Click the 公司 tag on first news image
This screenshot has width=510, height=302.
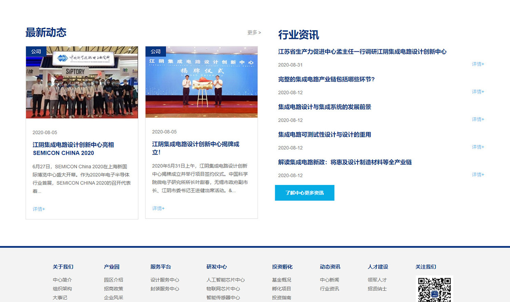pos(36,51)
